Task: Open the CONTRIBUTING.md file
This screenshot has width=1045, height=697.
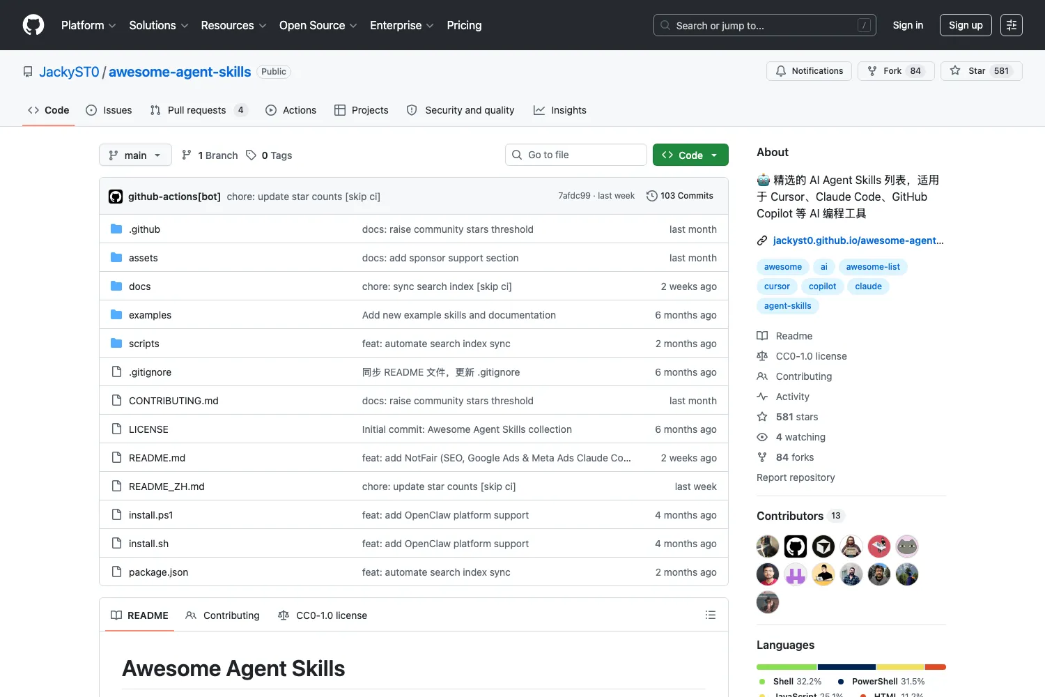Action: pyautogui.click(x=173, y=401)
